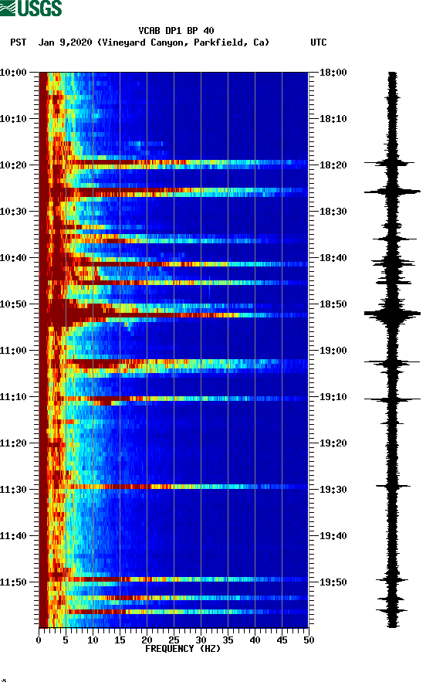Click the '10:50' PST time label
Viewport: 426px width, 689px height.
[x=13, y=304]
